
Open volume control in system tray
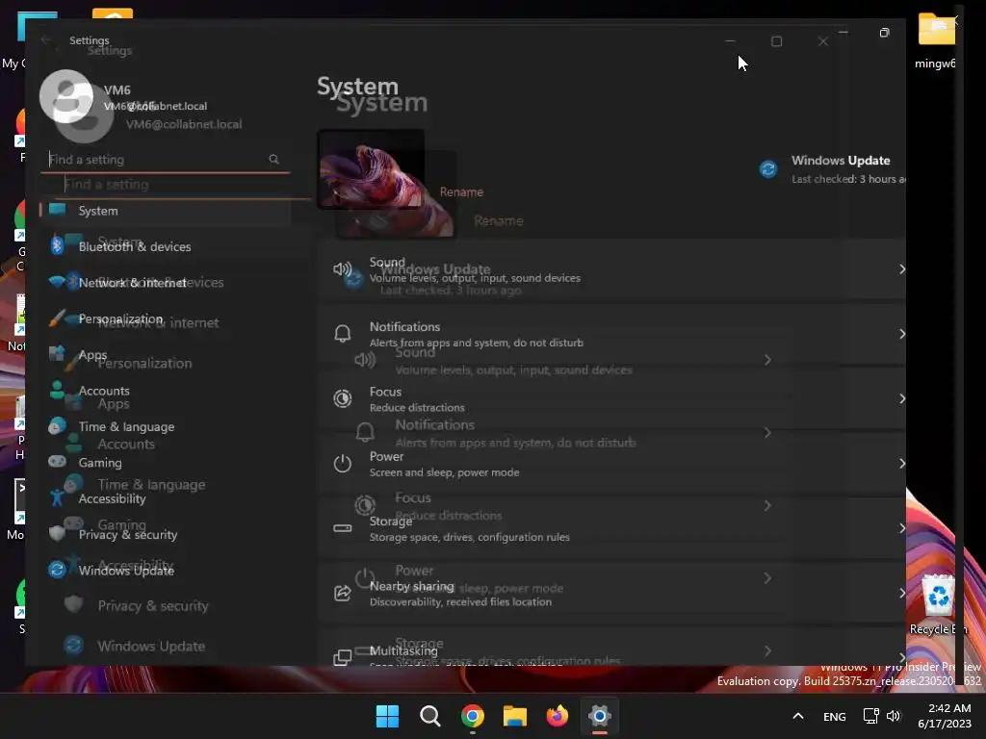coord(894,716)
